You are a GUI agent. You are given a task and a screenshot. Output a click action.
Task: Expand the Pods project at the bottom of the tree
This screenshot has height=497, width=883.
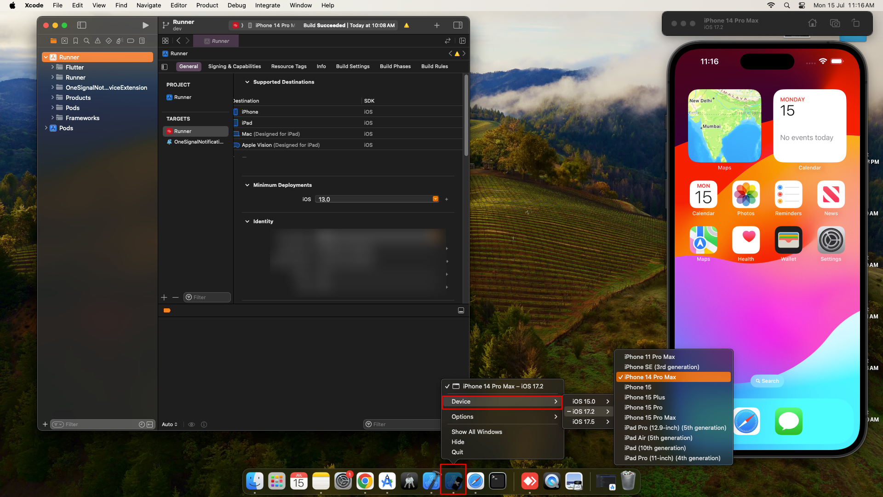(46, 128)
